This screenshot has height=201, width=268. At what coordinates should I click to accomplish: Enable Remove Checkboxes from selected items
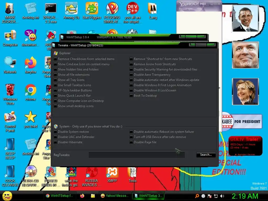55,59
